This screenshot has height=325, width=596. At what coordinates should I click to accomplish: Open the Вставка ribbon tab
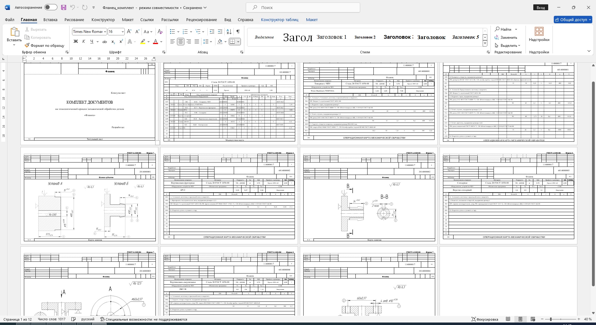[50, 20]
